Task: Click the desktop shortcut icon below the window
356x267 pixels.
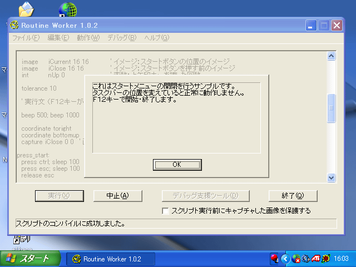Action: pyautogui.click(x=22, y=240)
